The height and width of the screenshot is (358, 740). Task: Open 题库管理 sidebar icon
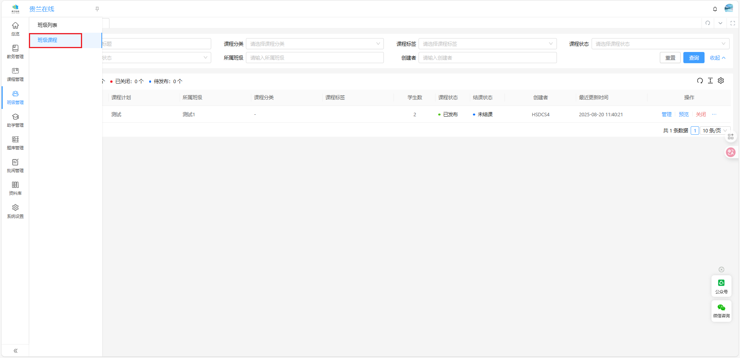tap(15, 143)
